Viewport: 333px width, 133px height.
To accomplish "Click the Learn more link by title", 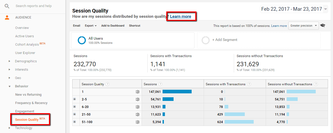I will (x=180, y=16).
